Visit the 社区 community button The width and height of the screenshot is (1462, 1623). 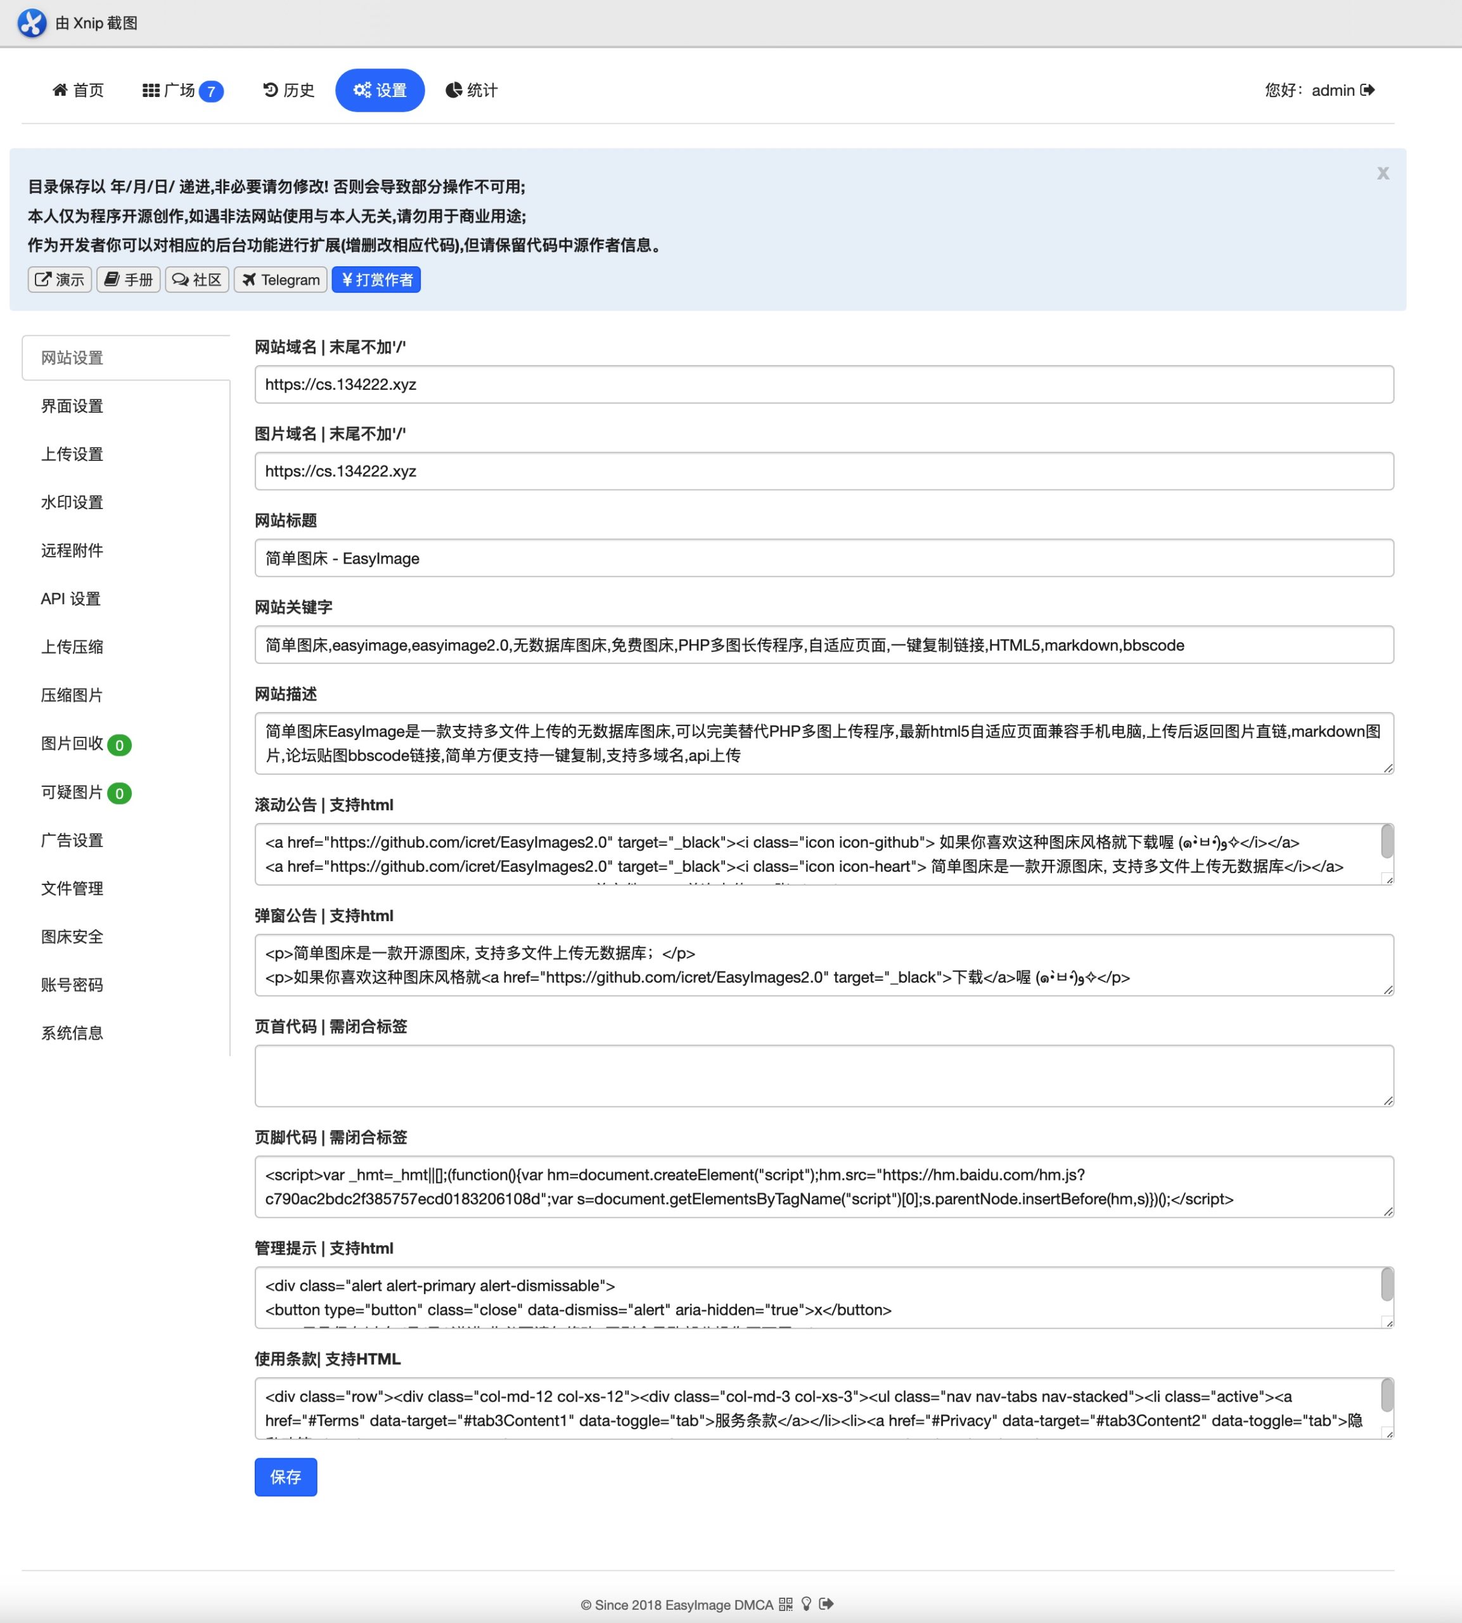pos(197,280)
